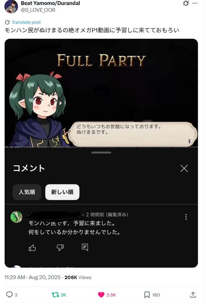The image size is (206, 303).
Task: Open the Grok icon beside the post menu
Action: click(x=186, y=3)
